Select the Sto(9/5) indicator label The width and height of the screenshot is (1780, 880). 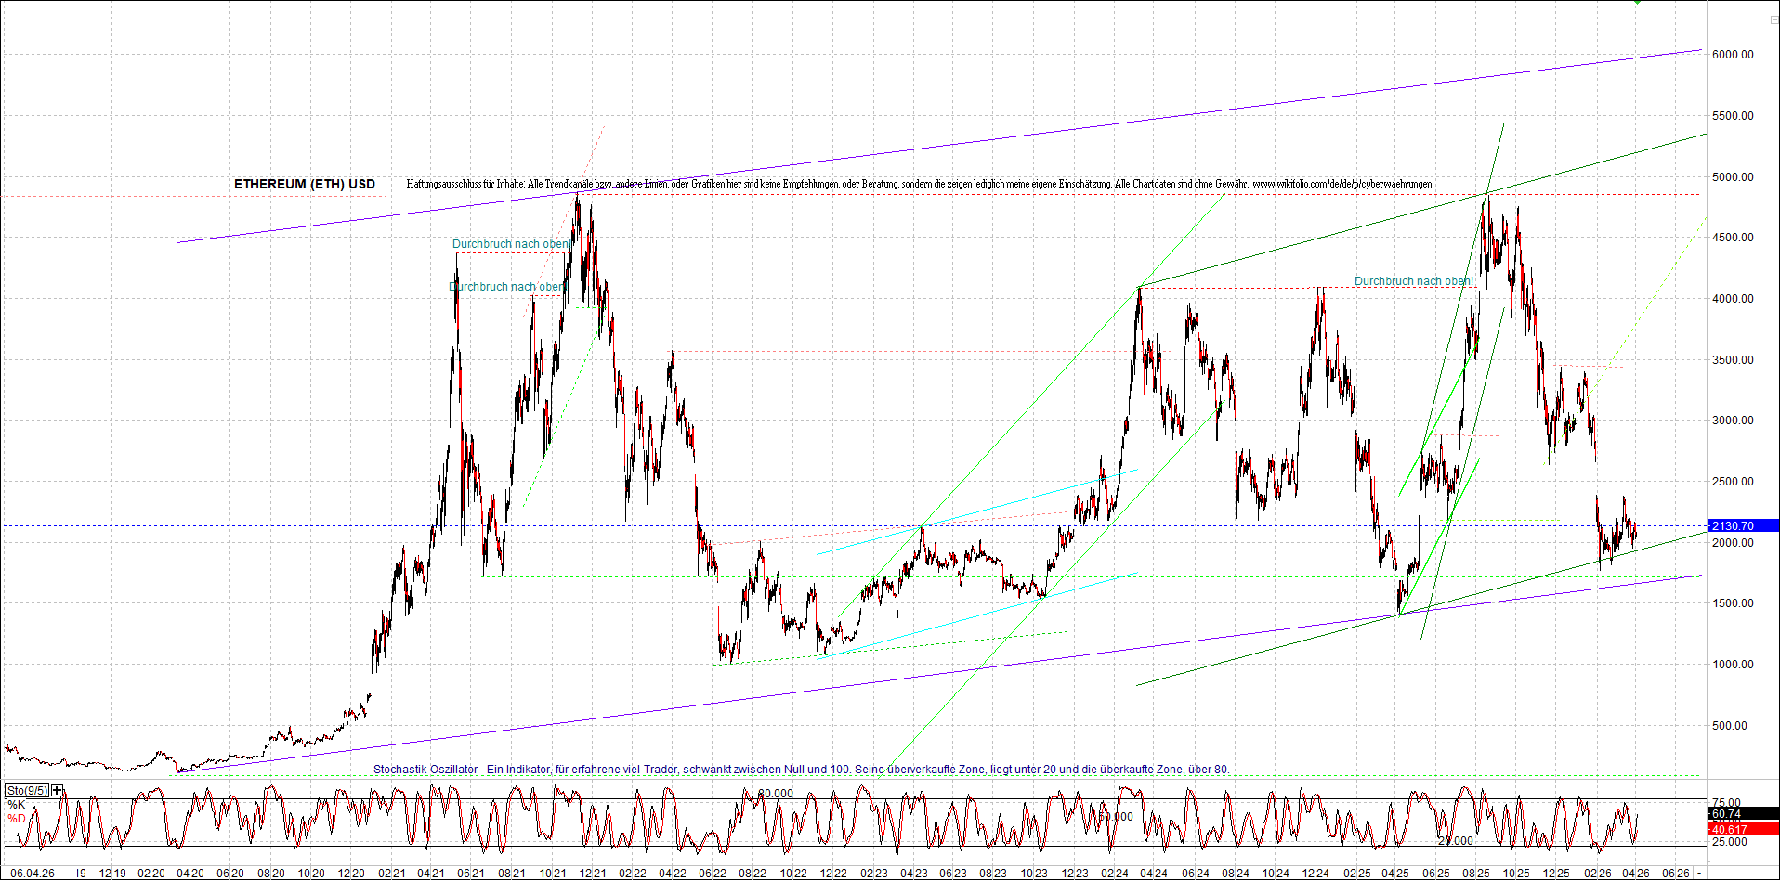(x=27, y=790)
